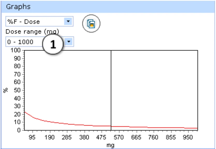The width and height of the screenshot is (216, 149).
Task: Click the Dose range (mg) label
Action: (32, 32)
